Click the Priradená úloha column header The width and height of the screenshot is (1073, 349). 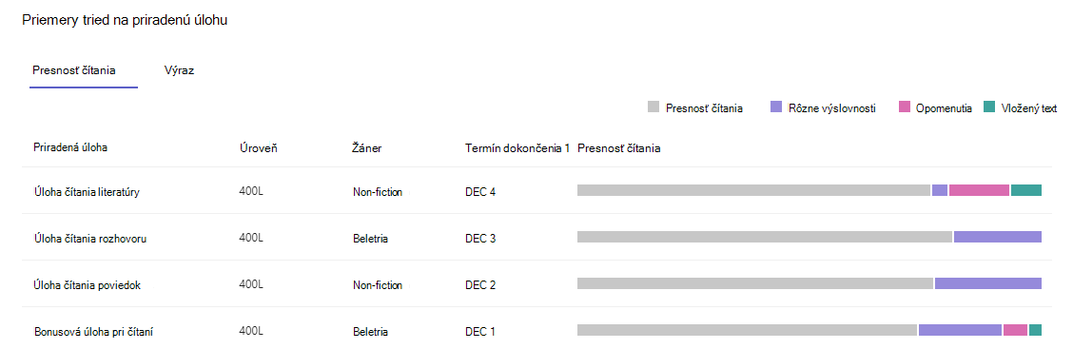click(x=70, y=147)
